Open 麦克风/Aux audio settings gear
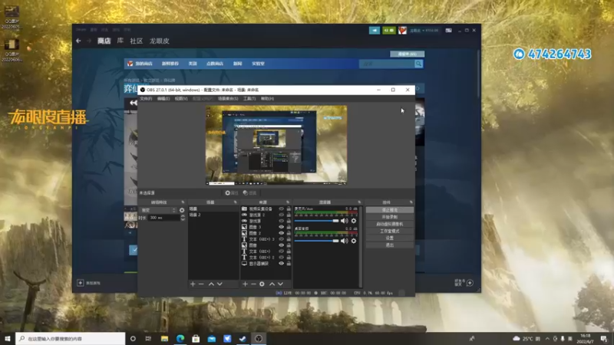The image size is (614, 345). click(x=354, y=221)
